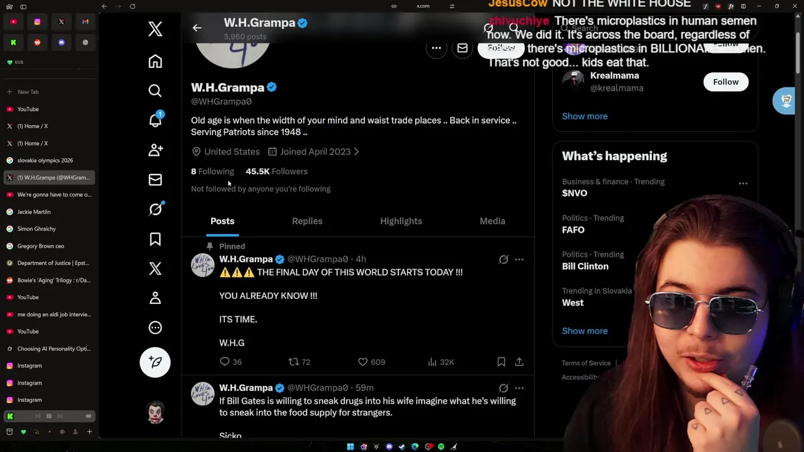The height and width of the screenshot is (452, 804).
Task: Open the X Home icon in sidebar
Action: pyautogui.click(x=155, y=62)
